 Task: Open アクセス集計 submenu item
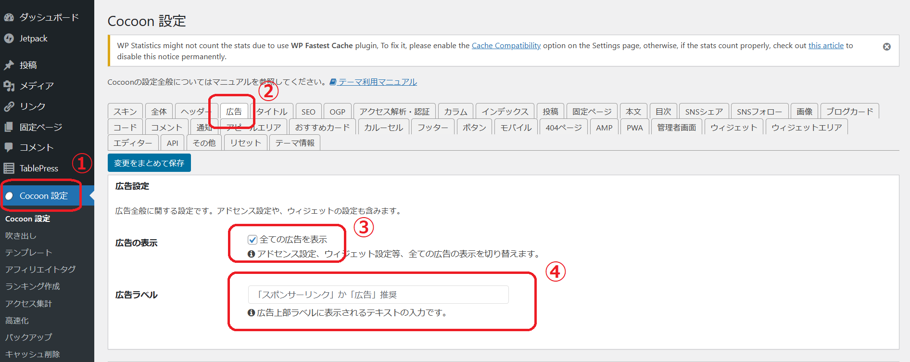pyautogui.click(x=28, y=304)
